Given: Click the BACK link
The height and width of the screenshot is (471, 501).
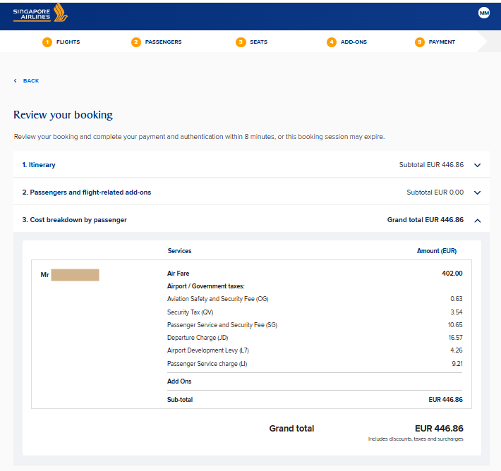Looking at the screenshot, I should (x=31, y=81).
